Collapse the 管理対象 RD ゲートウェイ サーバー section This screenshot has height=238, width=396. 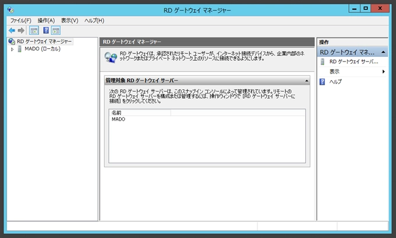[x=306, y=81]
